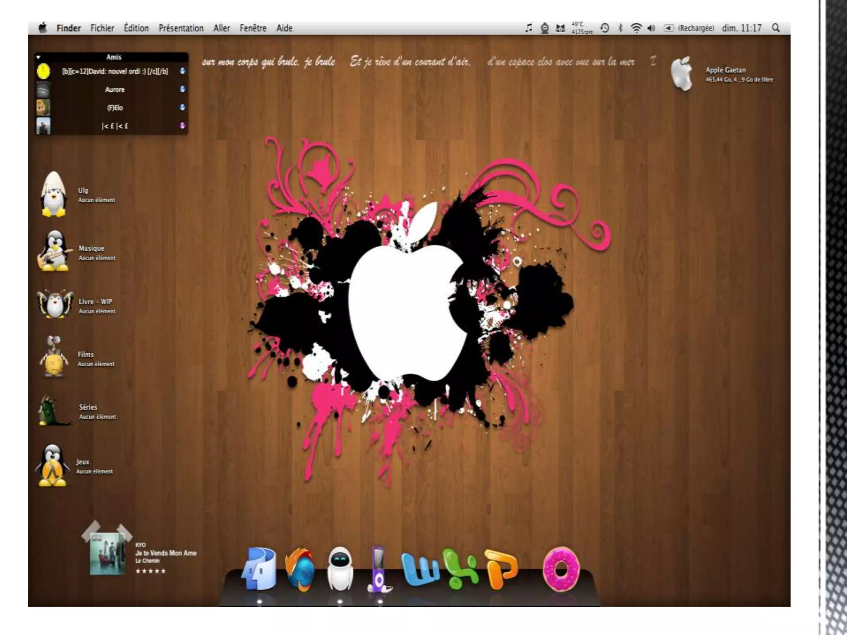The width and height of the screenshot is (847, 635).
Task: Open the Wi-Fi status menu
Action: click(636, 28)
